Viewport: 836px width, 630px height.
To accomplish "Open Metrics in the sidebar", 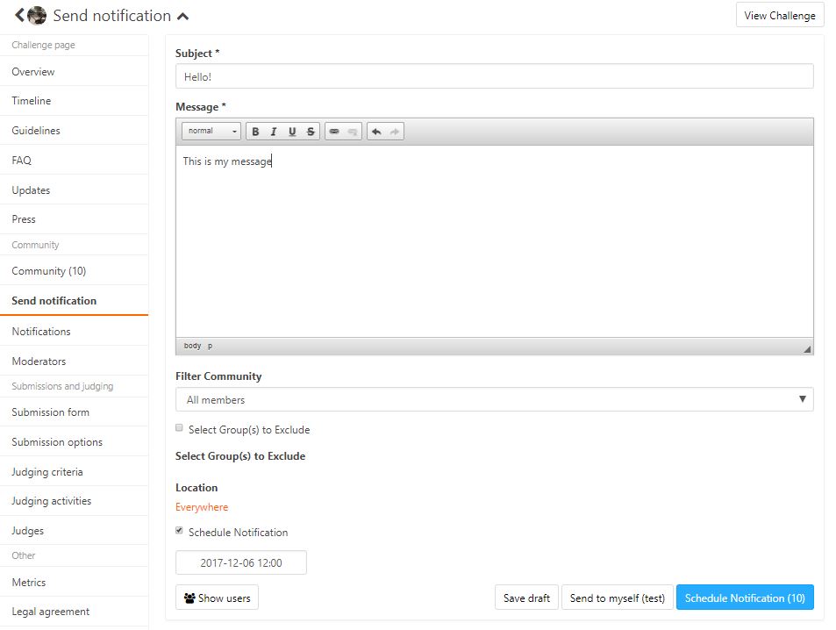I will [x=74, y=582].
